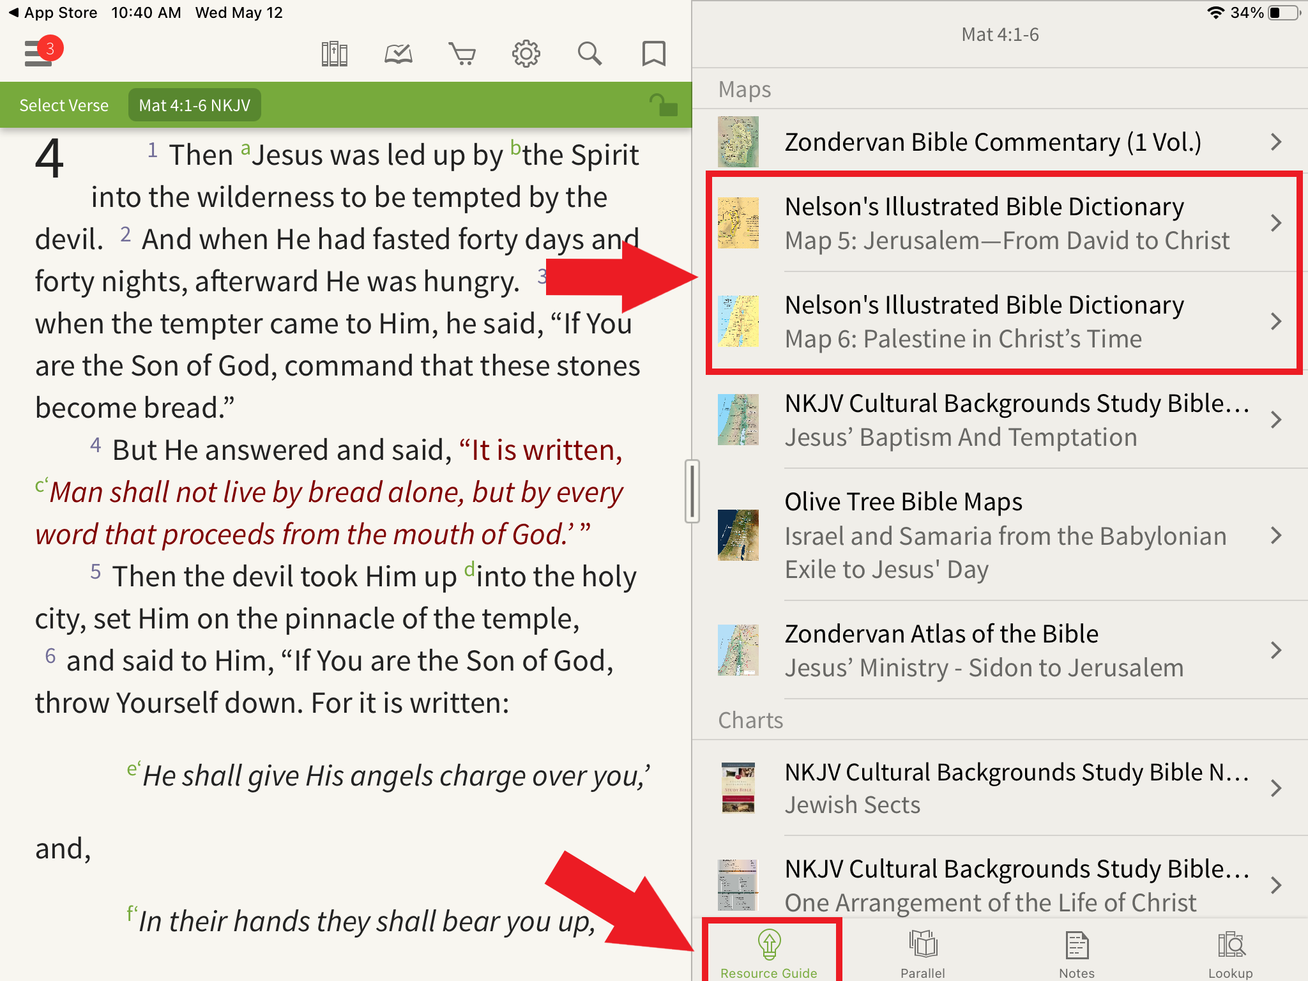Open Zondervan Bible Commentary (1 Vol.) map thumbnail
Screen dimensions: 1308x981
tap(738, 142)
